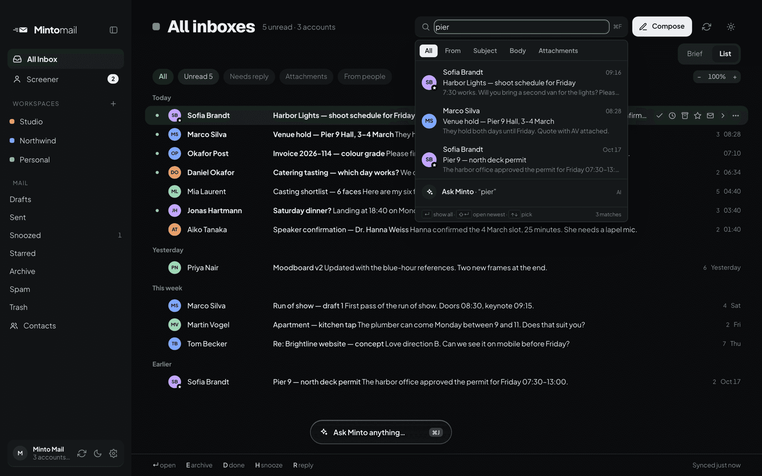The height and width of the screenshot is (476, 762).
Task: Toggle the Attachments filter chip
Action: pos(306,77)
